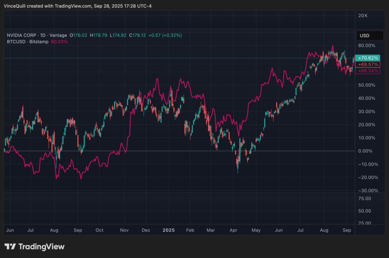
Task: Click the Sep label at the axis right end
Action: coord(346,230)
